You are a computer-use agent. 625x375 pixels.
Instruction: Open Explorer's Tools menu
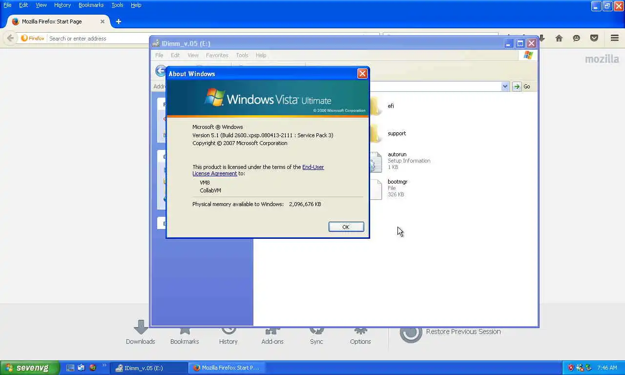click(242, 55)
